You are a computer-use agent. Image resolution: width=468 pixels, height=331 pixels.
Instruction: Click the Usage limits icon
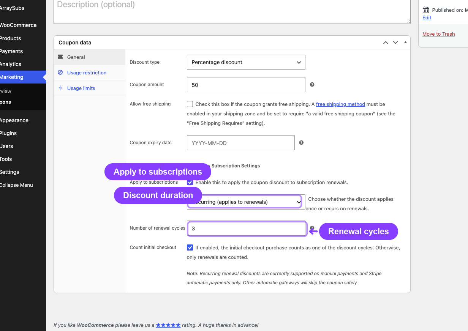pos(60,88)
